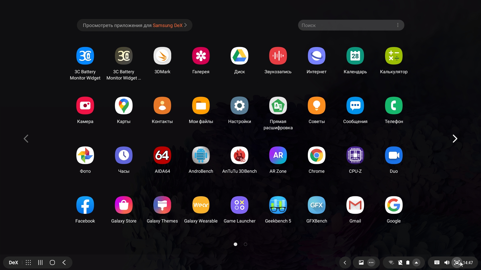Open 'Просмотреть приложения для Samsung DeX' link
481x270 pixels.
[135, 25]
